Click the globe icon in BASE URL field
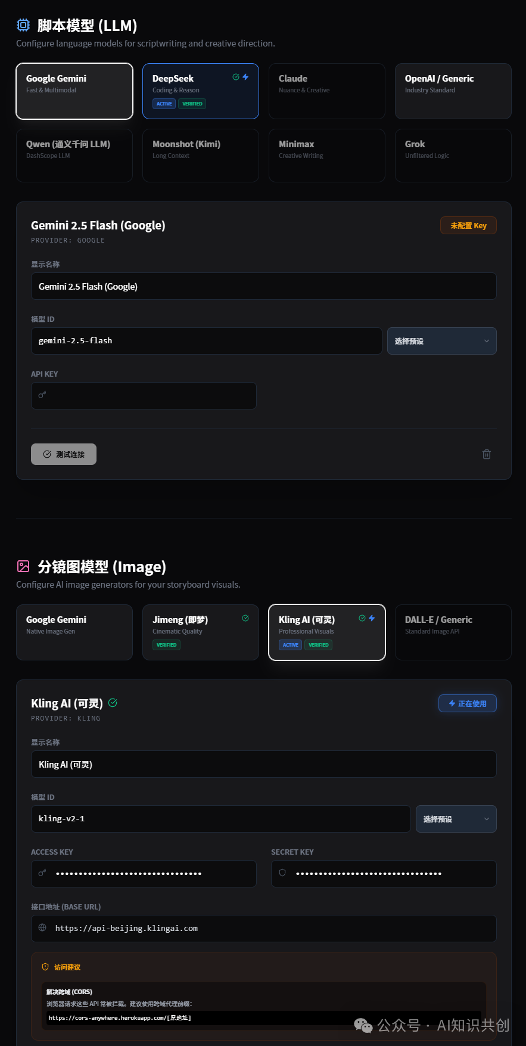526x1046 pixels. 42,927
